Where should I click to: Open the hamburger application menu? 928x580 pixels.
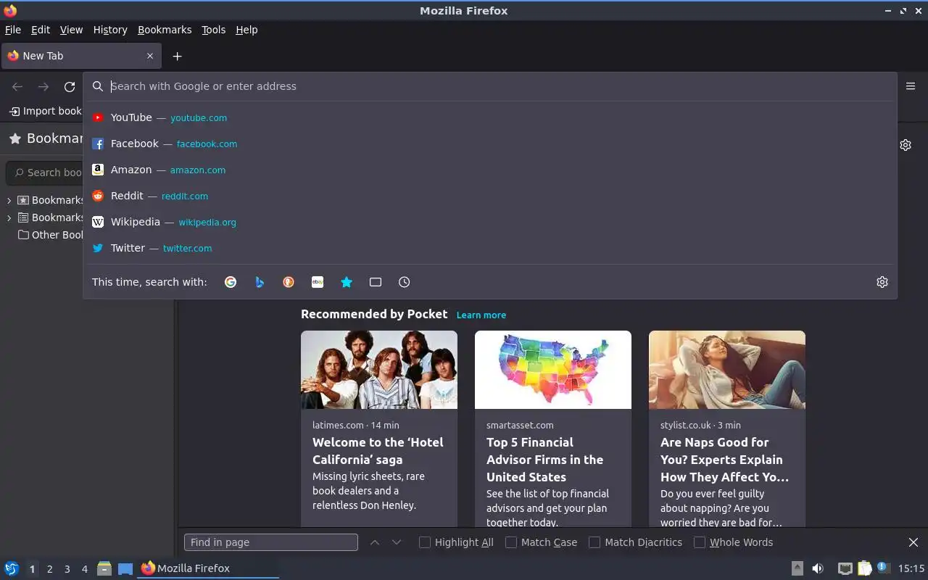click(911, 86)
